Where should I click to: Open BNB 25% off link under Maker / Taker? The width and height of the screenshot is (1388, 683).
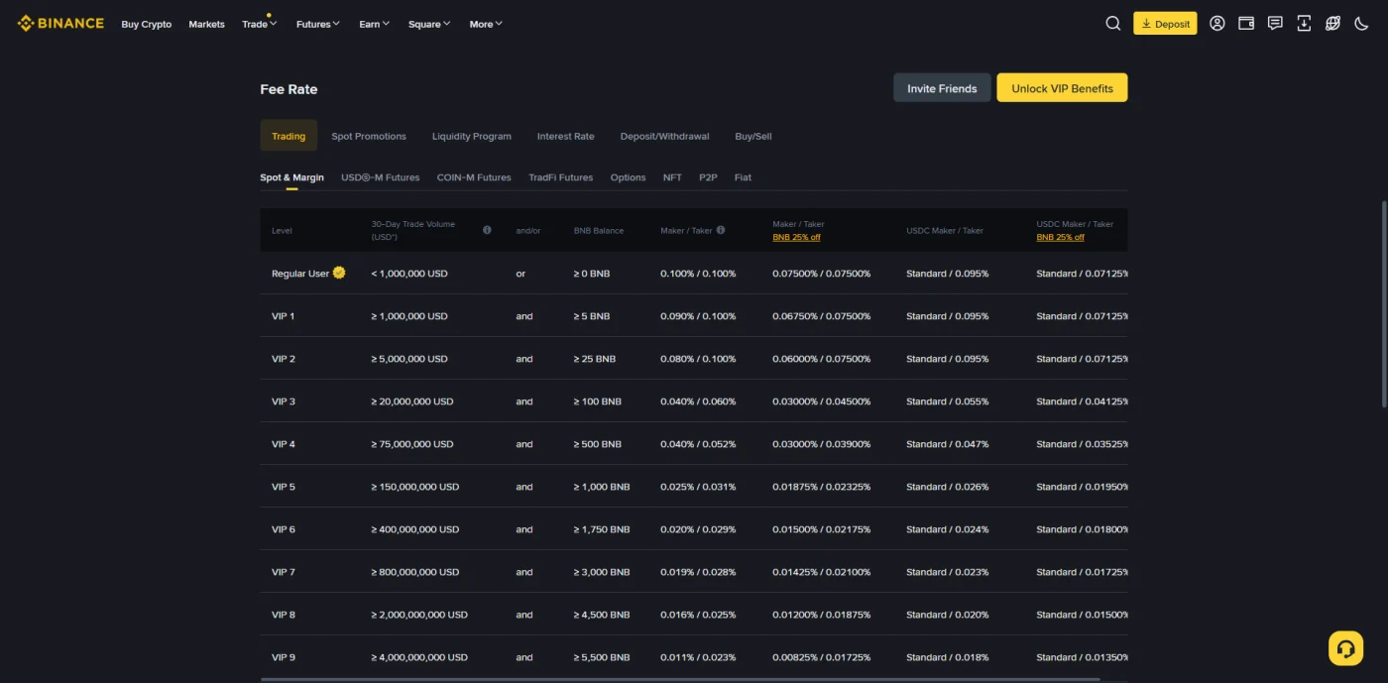click(x=796, y=237)
